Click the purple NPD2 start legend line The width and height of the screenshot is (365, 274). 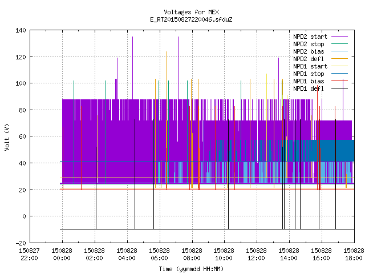(x=339, y=37)
